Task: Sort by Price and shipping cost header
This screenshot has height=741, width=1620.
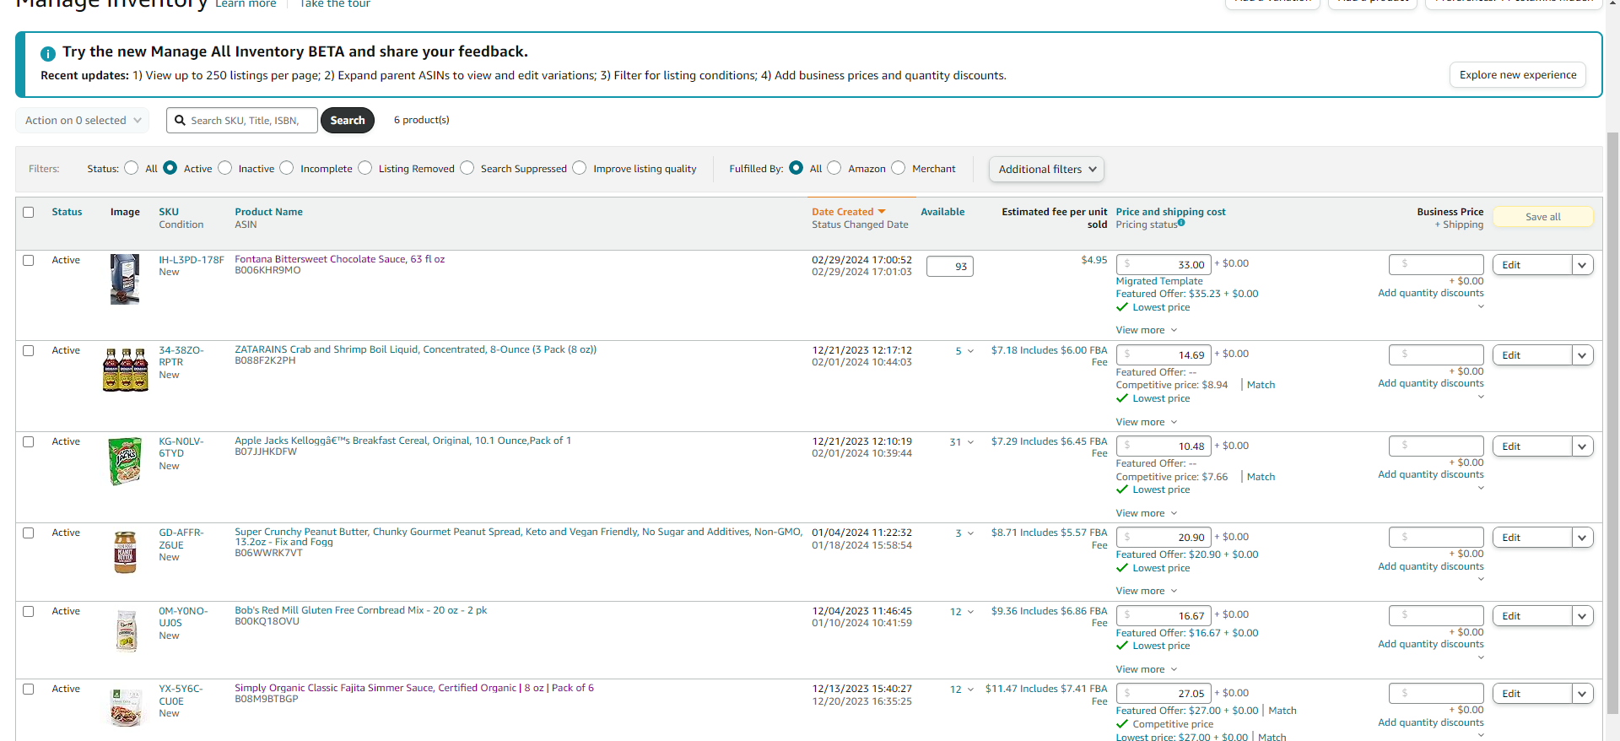Action: [1170, 212]
